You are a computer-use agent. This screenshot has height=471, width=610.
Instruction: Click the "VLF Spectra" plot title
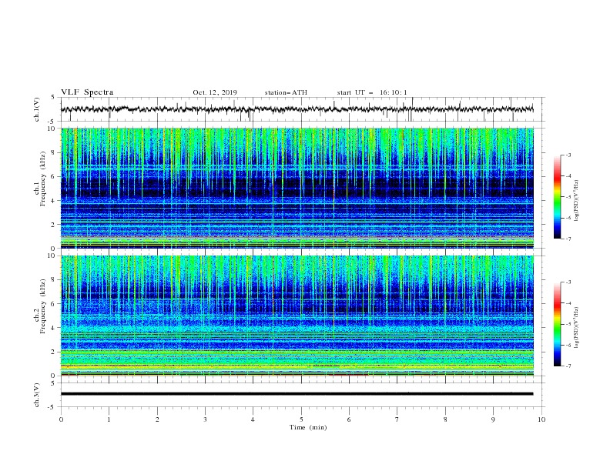[87, 92]
